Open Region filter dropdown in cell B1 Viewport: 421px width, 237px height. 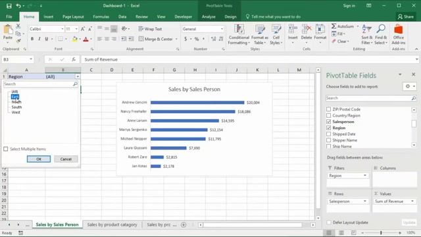tap(78, 76)
